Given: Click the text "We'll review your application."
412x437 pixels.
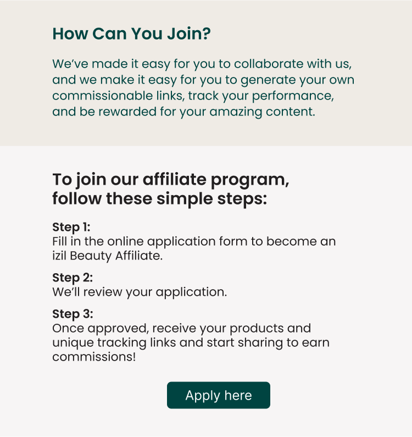Looking at the screenshot, I should [x=140, y=292].
